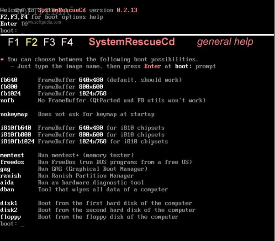
Task: Click the nofb boot option
Action: click(x=7, y=100)
